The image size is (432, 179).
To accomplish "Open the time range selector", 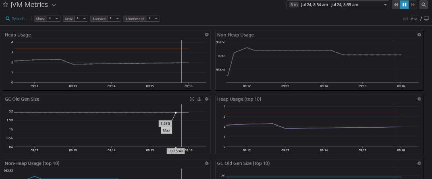I will tap(338, 5).
